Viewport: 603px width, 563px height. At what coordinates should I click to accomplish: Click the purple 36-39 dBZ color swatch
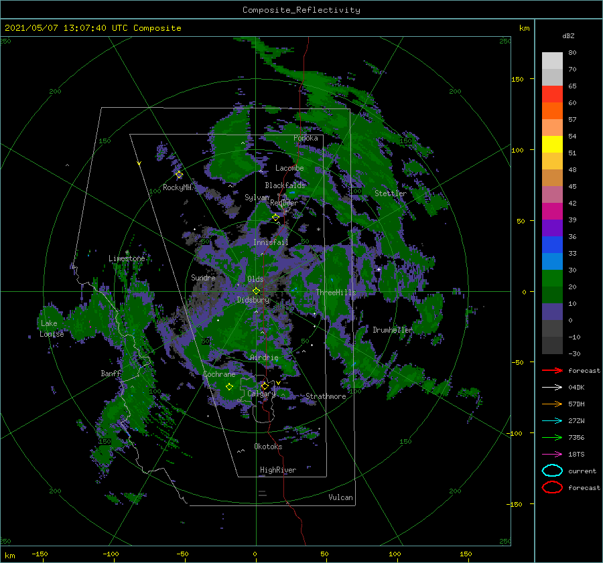coord(552,228)
